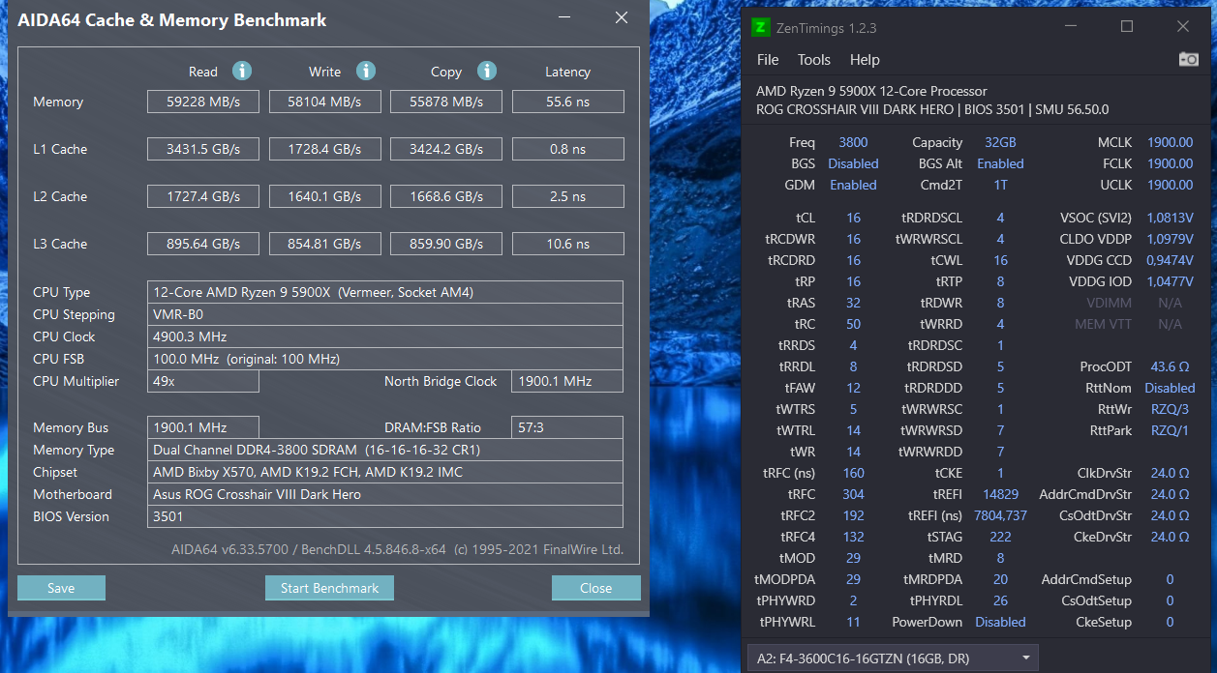Viewport: 1217px width, 673px height.
Task: Open the File menu in ZenTimings
Action: [x=767, y=60]
